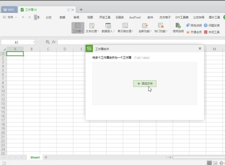The height and width of the screenshot is (165, 225).
Task: Open 使用说明 help icon
Action: tap(177, 26)
